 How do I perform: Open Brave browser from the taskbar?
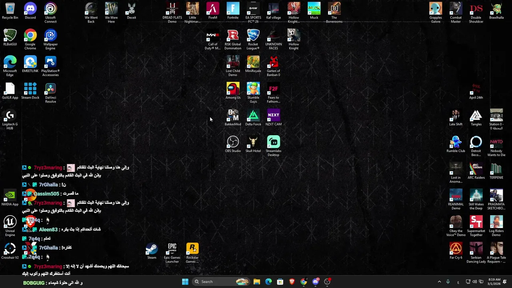point(292,282)
